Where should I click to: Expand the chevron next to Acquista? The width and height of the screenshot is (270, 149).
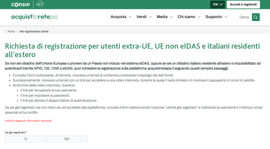(130, 17)
